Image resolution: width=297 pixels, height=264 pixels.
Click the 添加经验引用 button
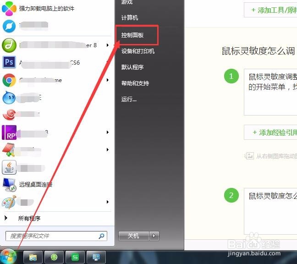[270, 132]
